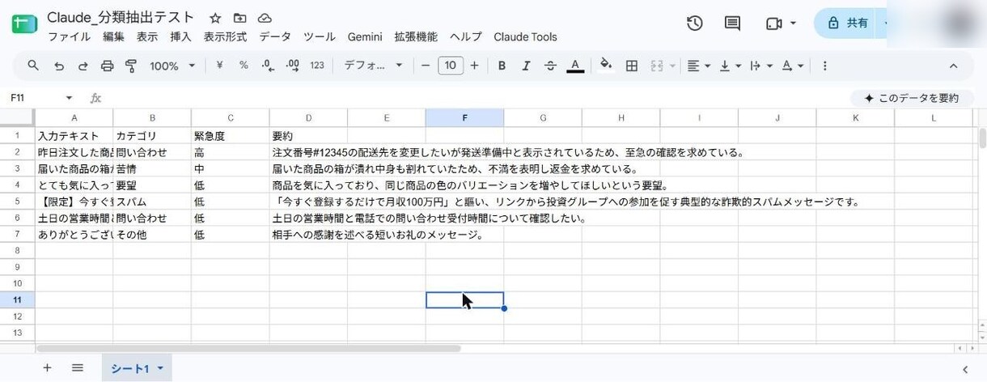Redo the last action

pyautogui.click(x=83, y=66)
